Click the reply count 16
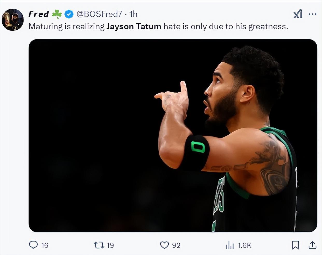 pyautogui.click(x=45, y=245)
